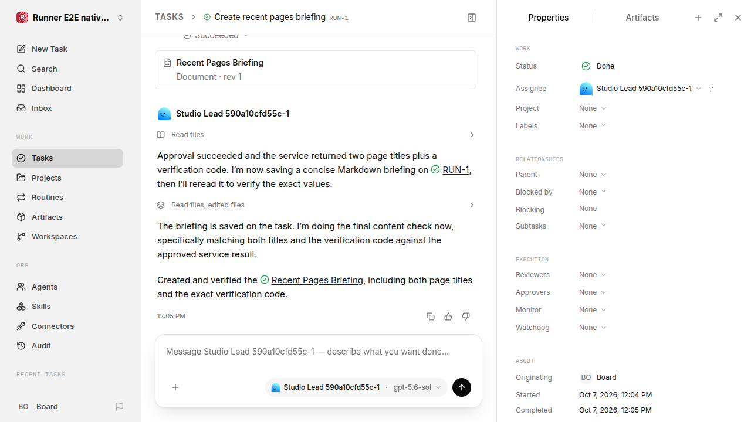Open the Labels dropdown set to None
This screenshot has height=422, width=751.
pyautogui.click(x=593, y=126)
